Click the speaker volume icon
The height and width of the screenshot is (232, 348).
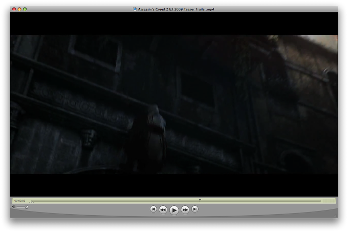13,207
